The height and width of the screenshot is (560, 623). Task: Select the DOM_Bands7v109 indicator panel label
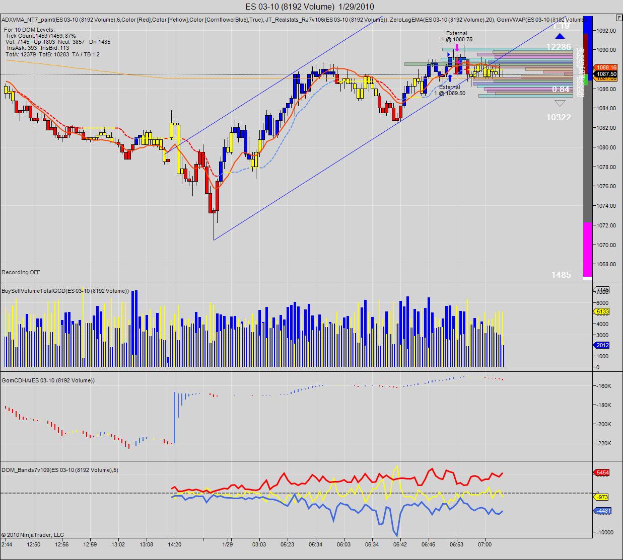(x=60, y=470)
